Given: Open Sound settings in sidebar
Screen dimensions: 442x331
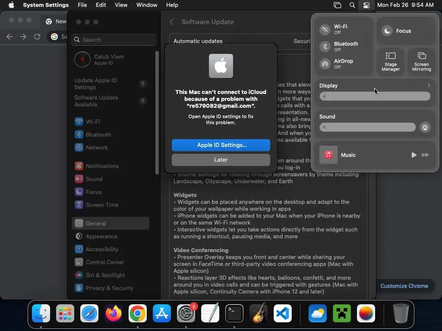Looking at the screenshot, I should [110, 179].
